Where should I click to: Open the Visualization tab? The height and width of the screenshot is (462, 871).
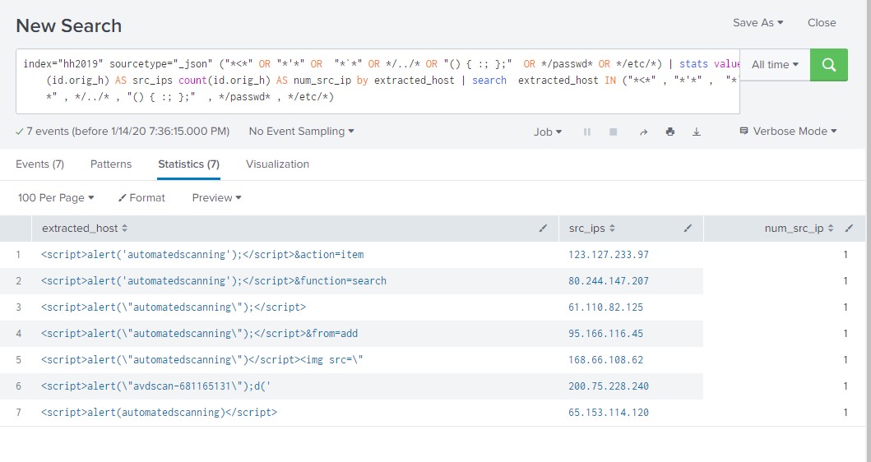[277, 164]
